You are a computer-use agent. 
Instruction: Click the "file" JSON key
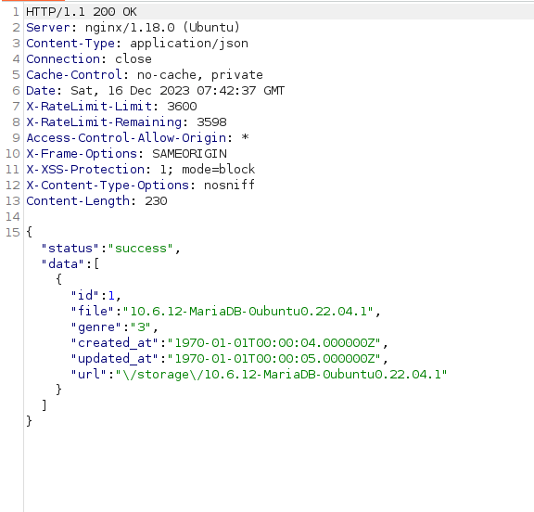click(93, 311)
